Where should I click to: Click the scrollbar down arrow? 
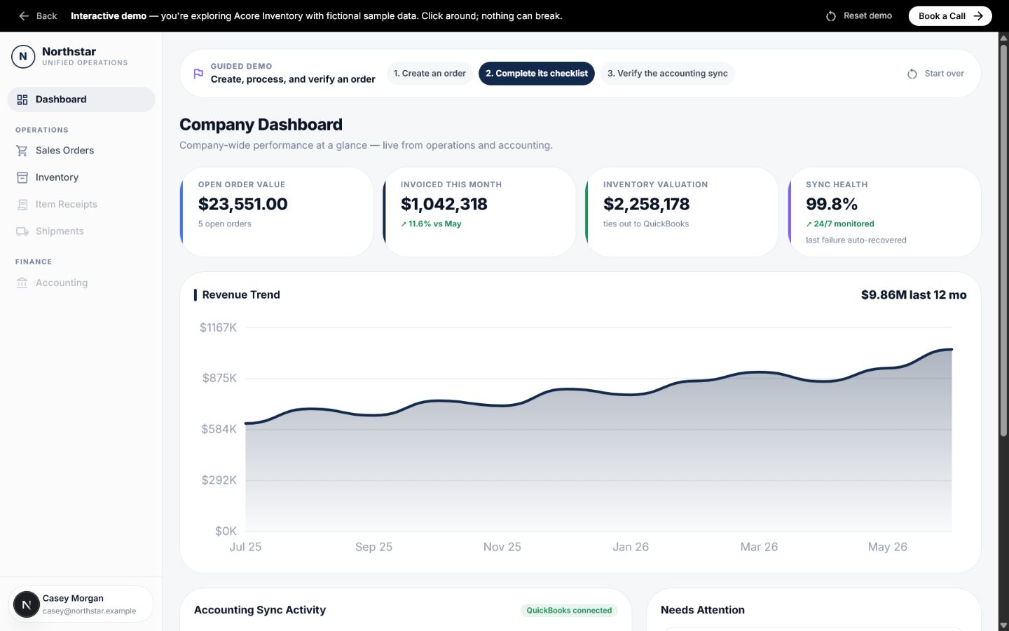coord(1003,625)
